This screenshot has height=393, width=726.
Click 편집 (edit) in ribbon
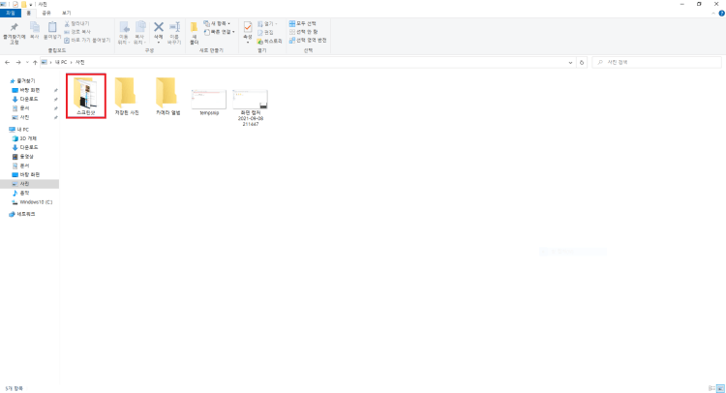(265, 32)
